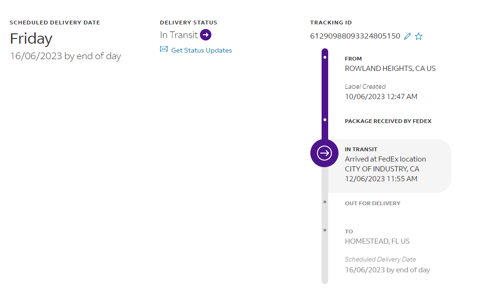Click the Package Received by FedEx timeline dot

[x=325, y=120]
